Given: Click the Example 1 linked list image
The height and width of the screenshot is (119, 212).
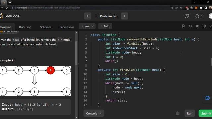Looking at the screenshot, I should (x=35, y=81).
